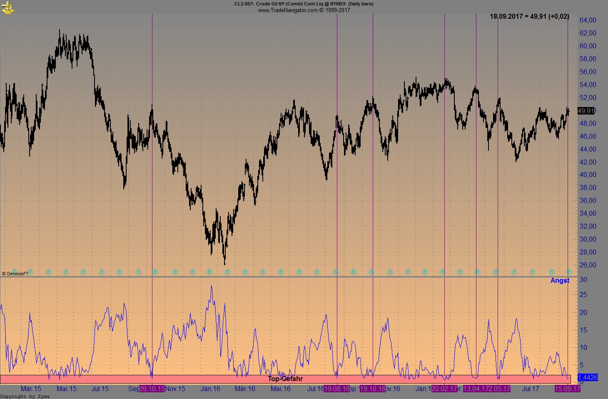The height and width of the screenshot is (399, 608).
Task: Expand the 19.10.16 cycle line marker
Action: 372,389
